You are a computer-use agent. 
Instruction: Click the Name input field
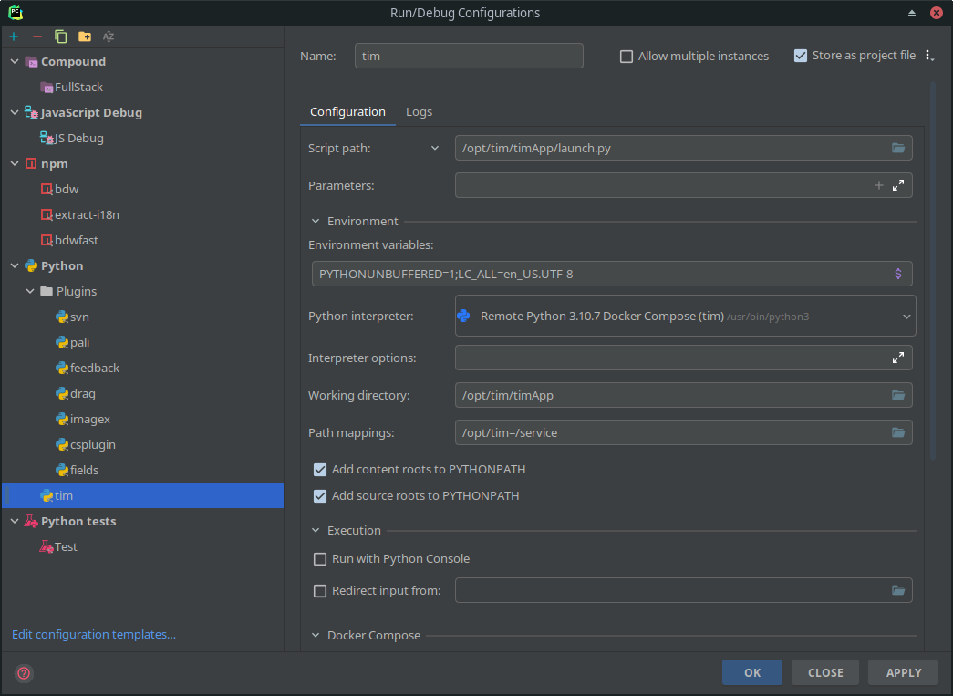(x=469, y=56)
